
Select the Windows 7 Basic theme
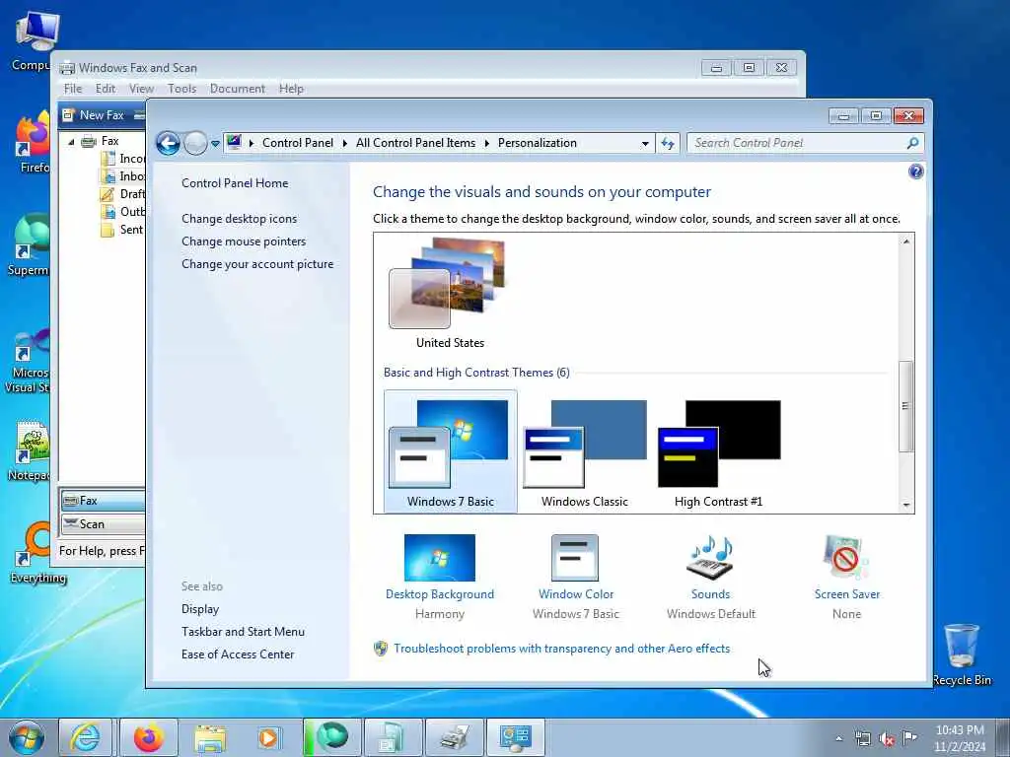pos(450,451)
